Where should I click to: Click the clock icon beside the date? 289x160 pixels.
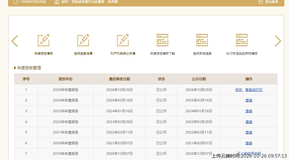16,2
